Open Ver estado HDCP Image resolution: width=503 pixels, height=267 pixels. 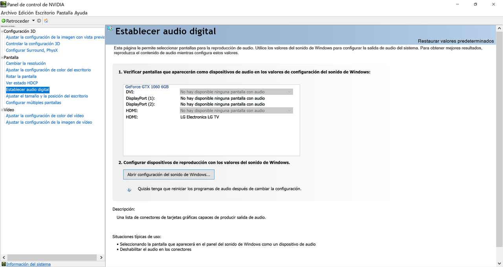tap(22, 83)
